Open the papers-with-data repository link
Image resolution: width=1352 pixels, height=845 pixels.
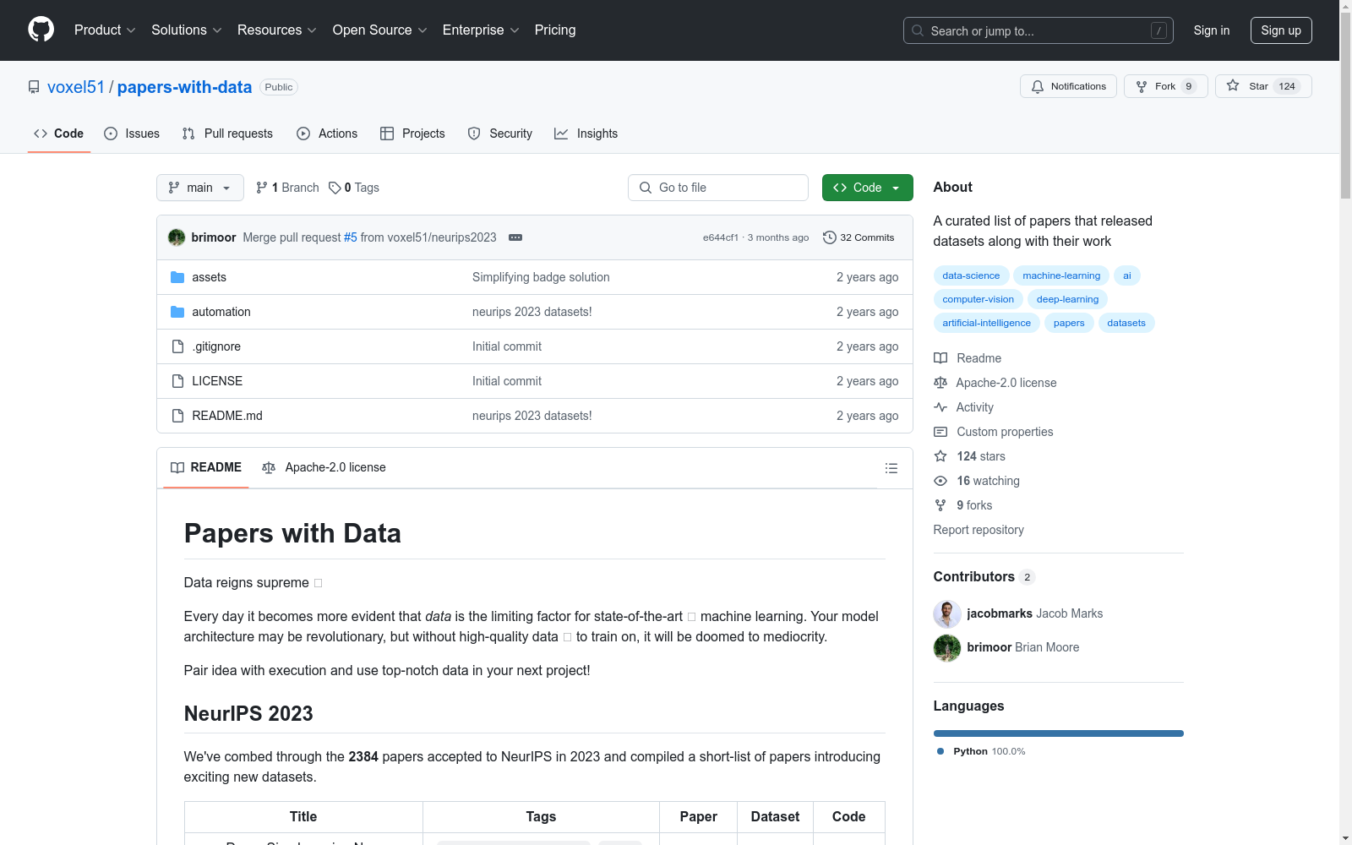click(x=184, y=87)
